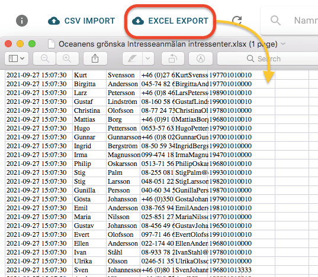Image resolution: width=318 pixels, height=277 pixels.
Task: Click the red close window button
Action: 8,44
